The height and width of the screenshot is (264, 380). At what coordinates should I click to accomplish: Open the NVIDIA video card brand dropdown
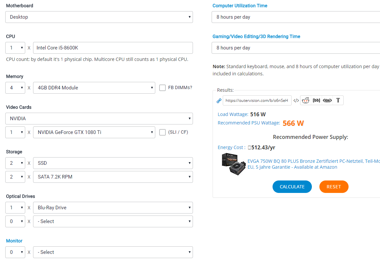click(99, 119)
